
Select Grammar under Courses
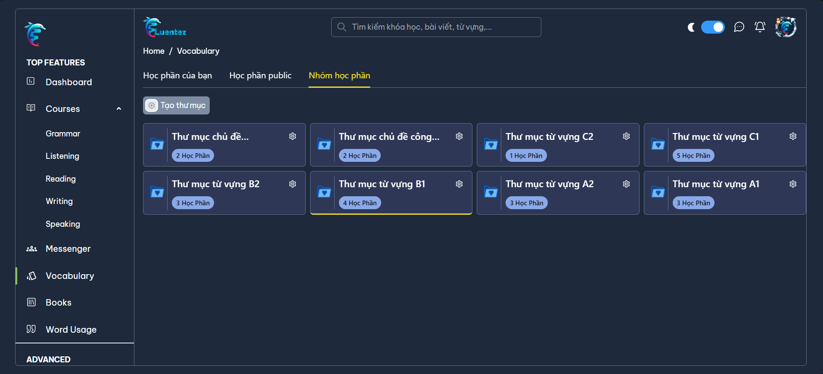point(63,134)
